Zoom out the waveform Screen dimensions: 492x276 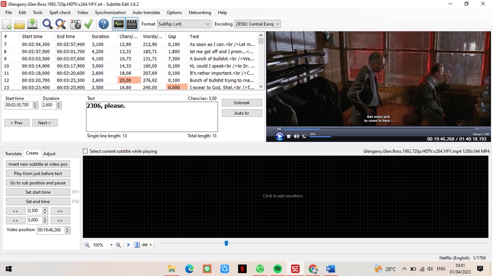[x=87, y=245]
